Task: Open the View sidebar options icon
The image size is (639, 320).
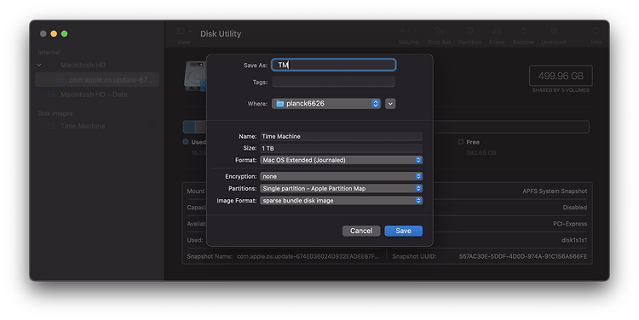Action: [x=183, y=31]
